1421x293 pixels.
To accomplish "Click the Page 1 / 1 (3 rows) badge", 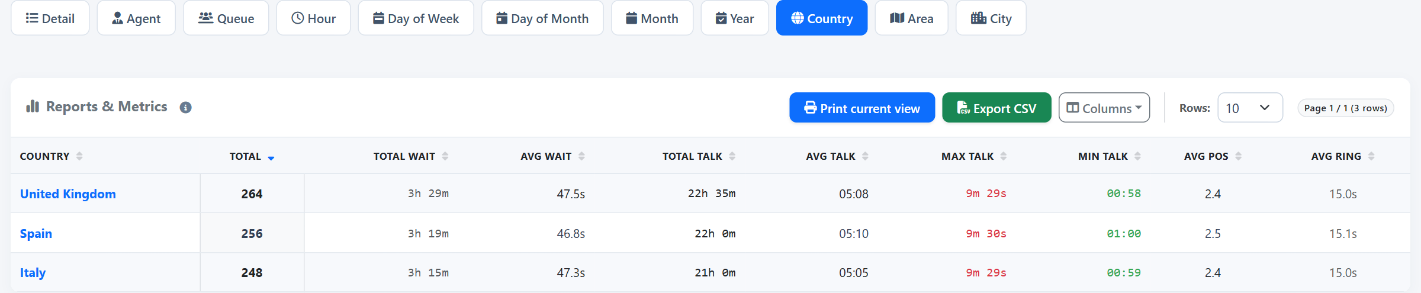I will [x=1345, y=108].
